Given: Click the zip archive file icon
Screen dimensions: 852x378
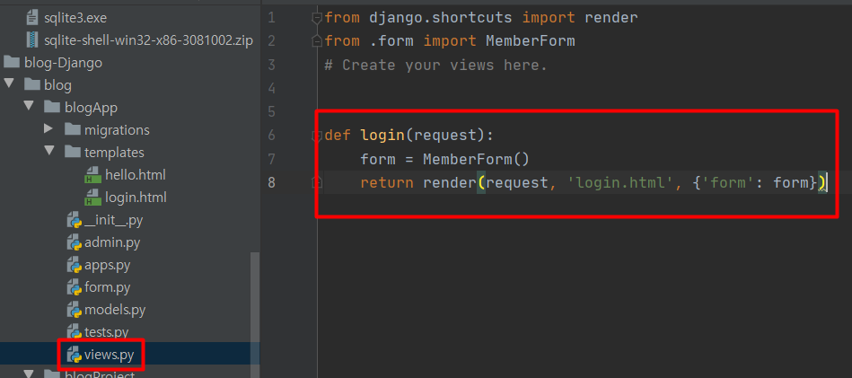Looking at the screenshot, I should [x=32, y=40].
